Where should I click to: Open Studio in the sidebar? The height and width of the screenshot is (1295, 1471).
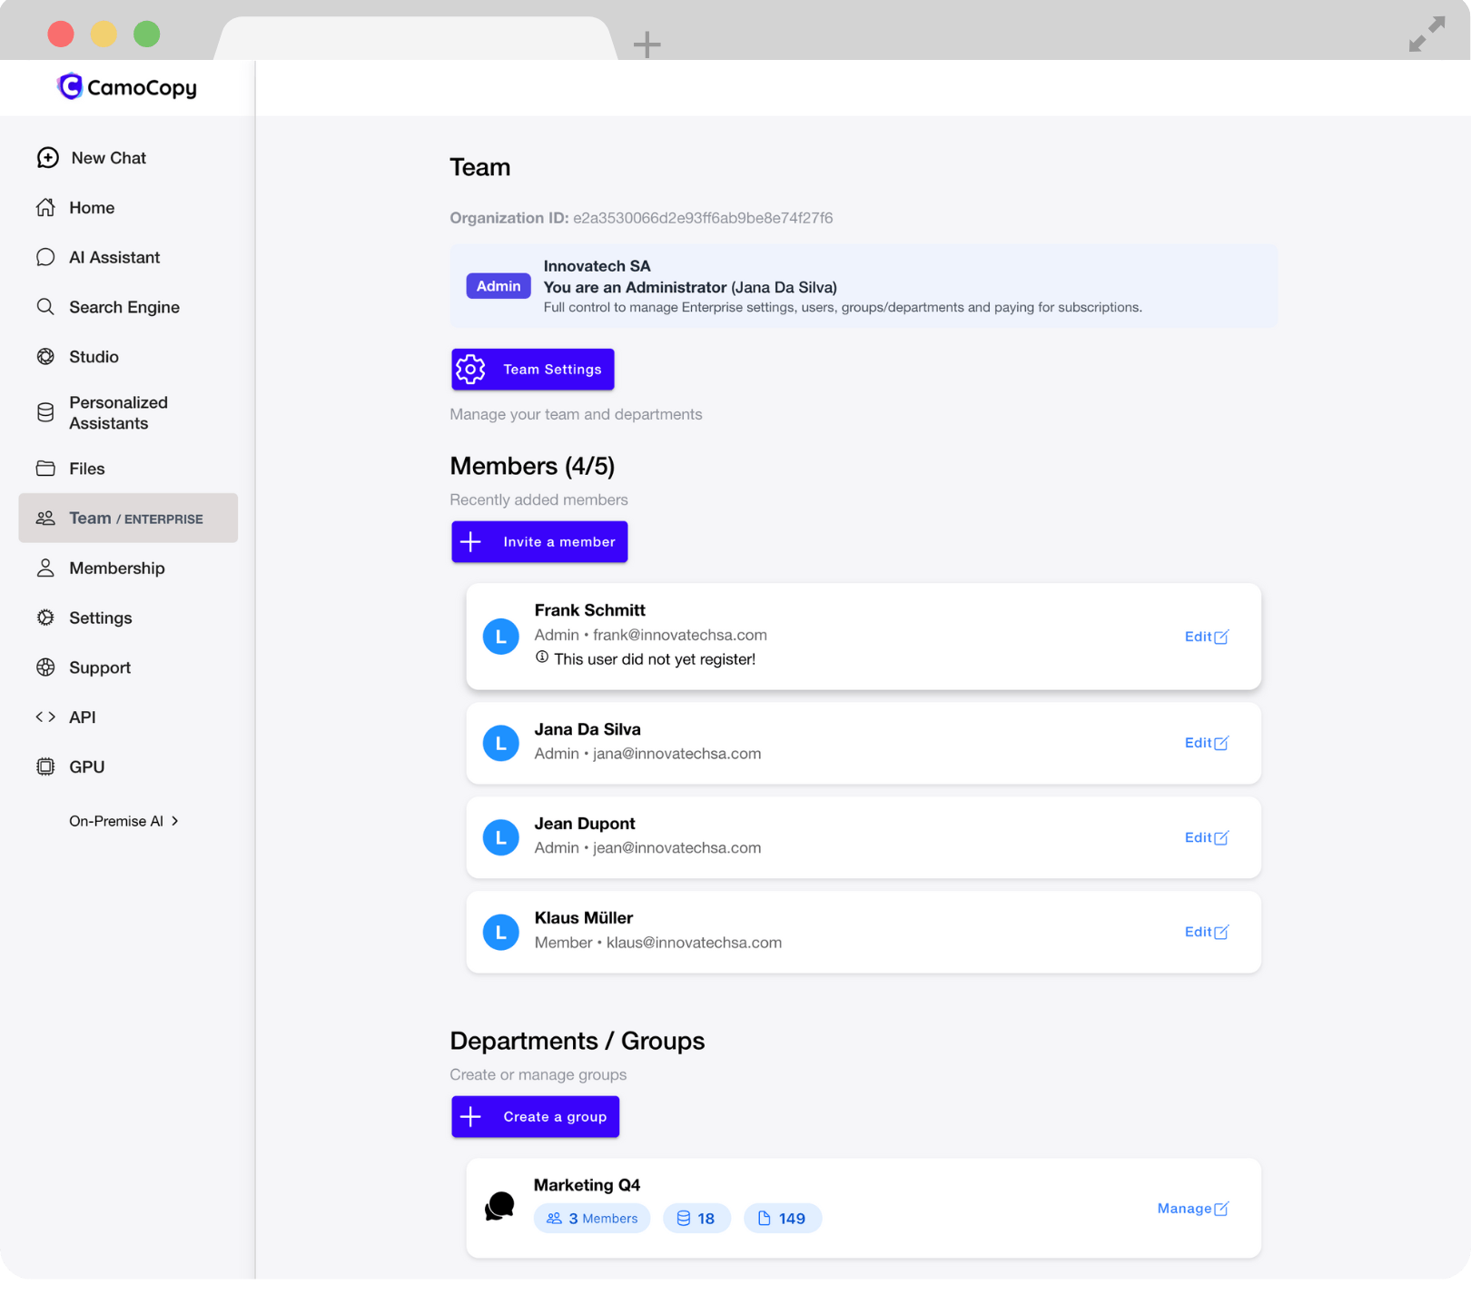[94, 356]
